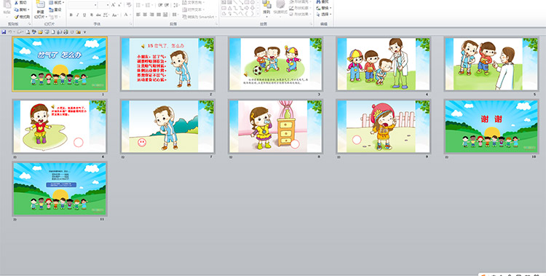546x276 pixels.
Task: Select slide 4 with the doctor and children
Action: click(384, 64)
